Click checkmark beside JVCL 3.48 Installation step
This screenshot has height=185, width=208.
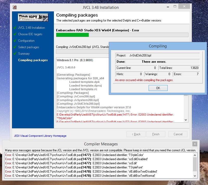tap(15, 27)
